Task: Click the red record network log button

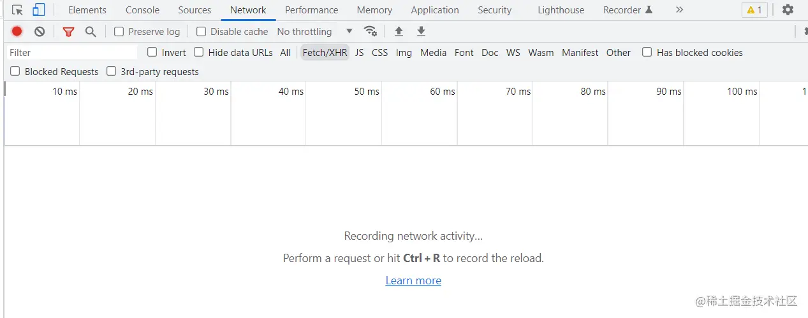Action: coord(17,31)
